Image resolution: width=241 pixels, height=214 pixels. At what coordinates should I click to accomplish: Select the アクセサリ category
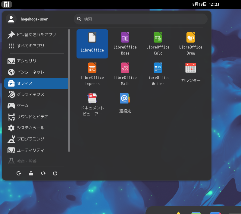coord(36,61)
